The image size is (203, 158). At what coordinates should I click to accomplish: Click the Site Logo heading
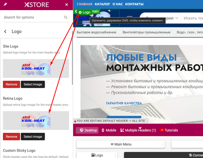coord(11,46)
